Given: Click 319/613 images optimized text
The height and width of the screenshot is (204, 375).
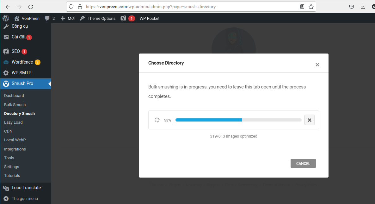Looking at the screenshot, I should (x=234, y=136).
